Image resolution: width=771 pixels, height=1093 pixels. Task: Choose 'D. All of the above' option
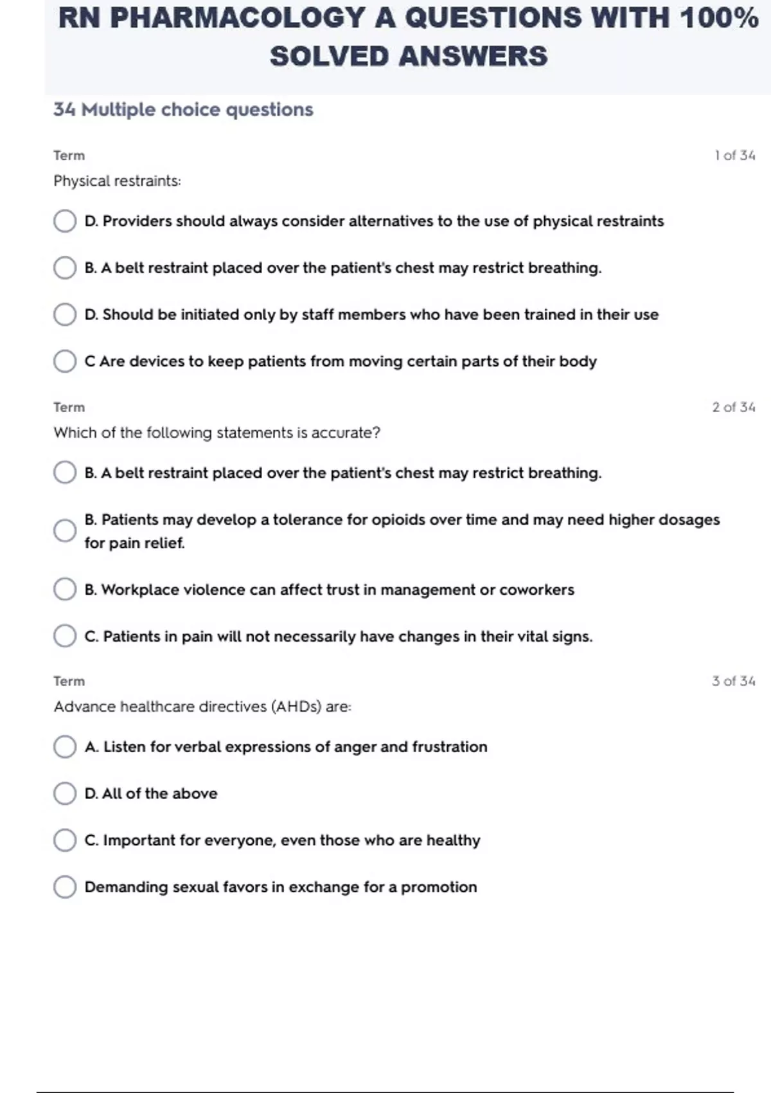64,793
